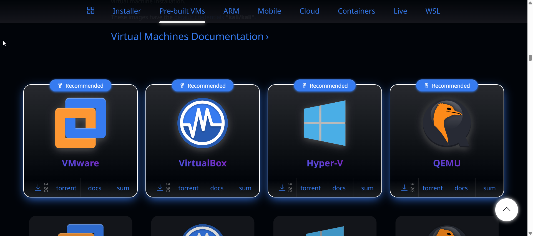
Task: Click the page scrollbar thumb
Action: click(x=530, y=58)
